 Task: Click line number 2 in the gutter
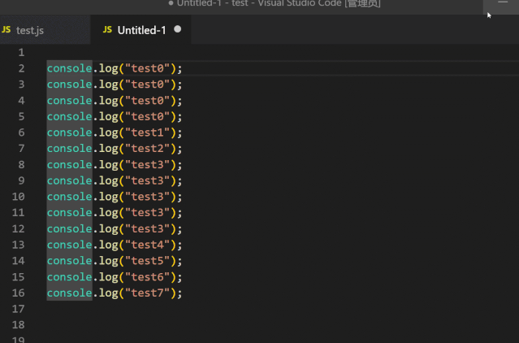21,68
